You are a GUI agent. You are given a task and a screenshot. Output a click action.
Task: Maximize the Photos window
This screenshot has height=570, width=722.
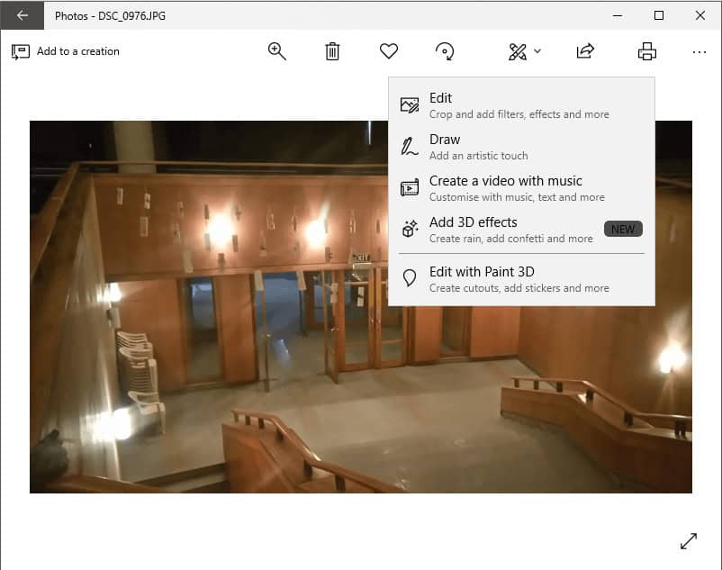pos(659,15)
